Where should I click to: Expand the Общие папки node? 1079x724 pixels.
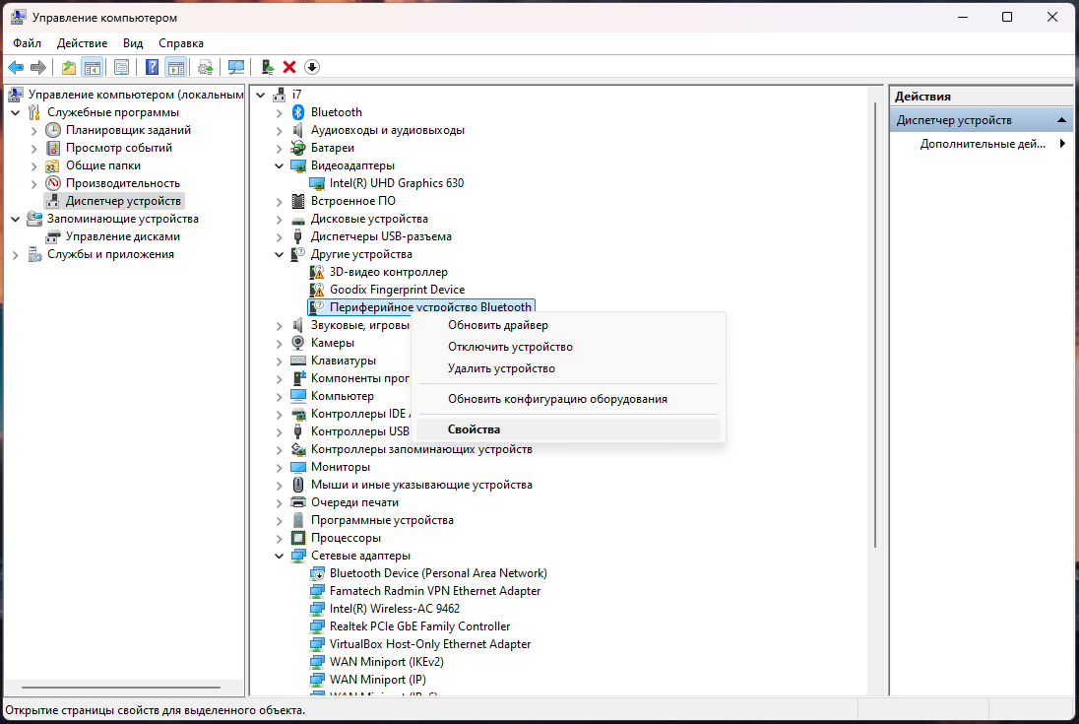pyautogui.click(x=33, y=165)
